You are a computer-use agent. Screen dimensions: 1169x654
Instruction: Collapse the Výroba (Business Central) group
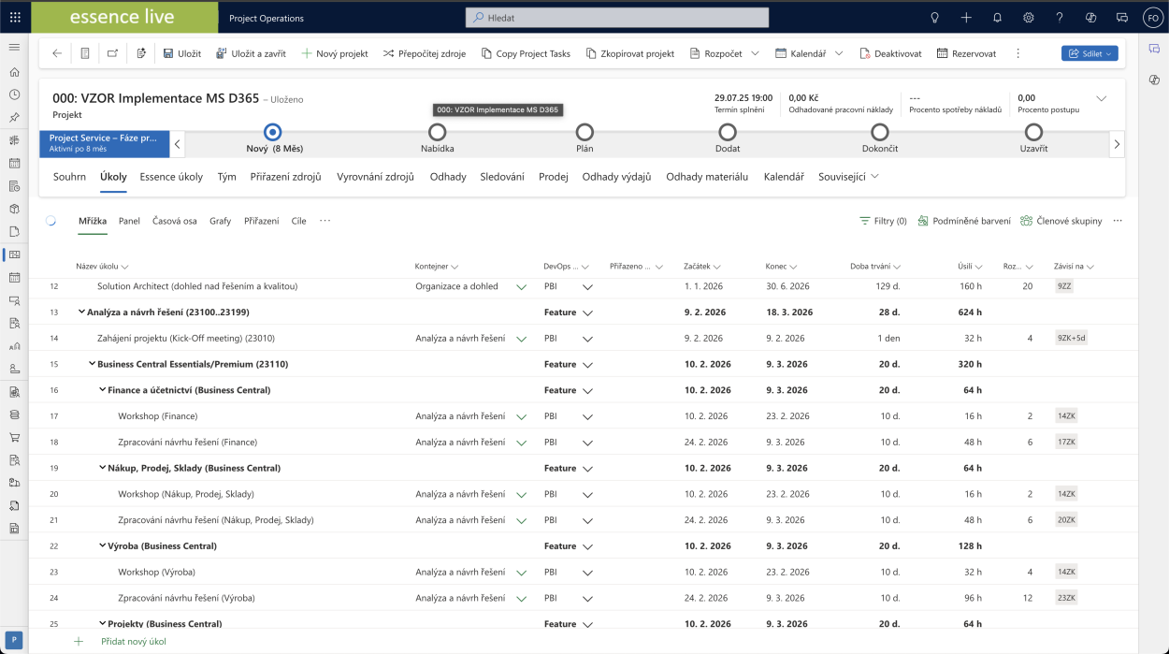(102, 545)
